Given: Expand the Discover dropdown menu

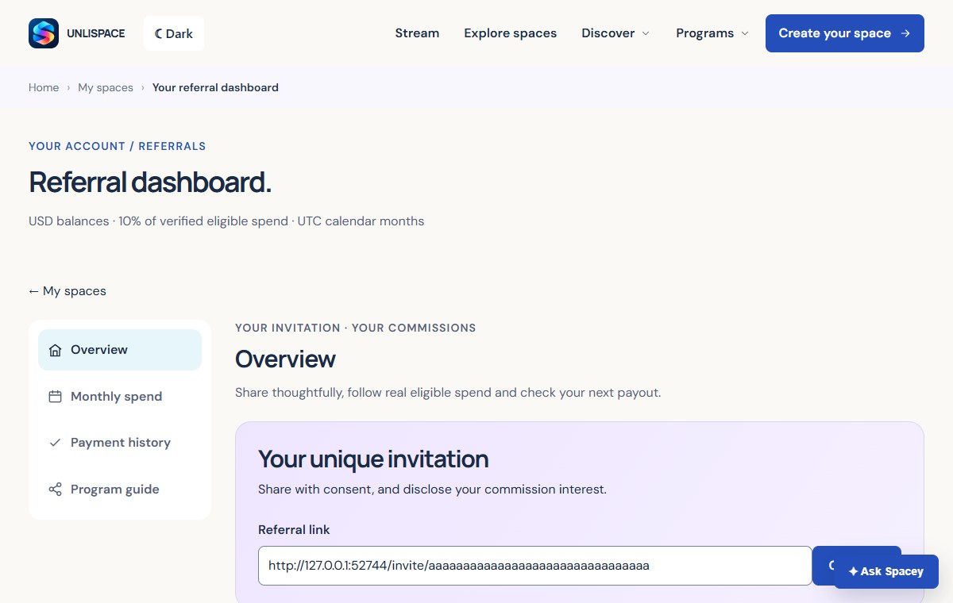Looking at the screenshot, I should click(x=615, y=33).
